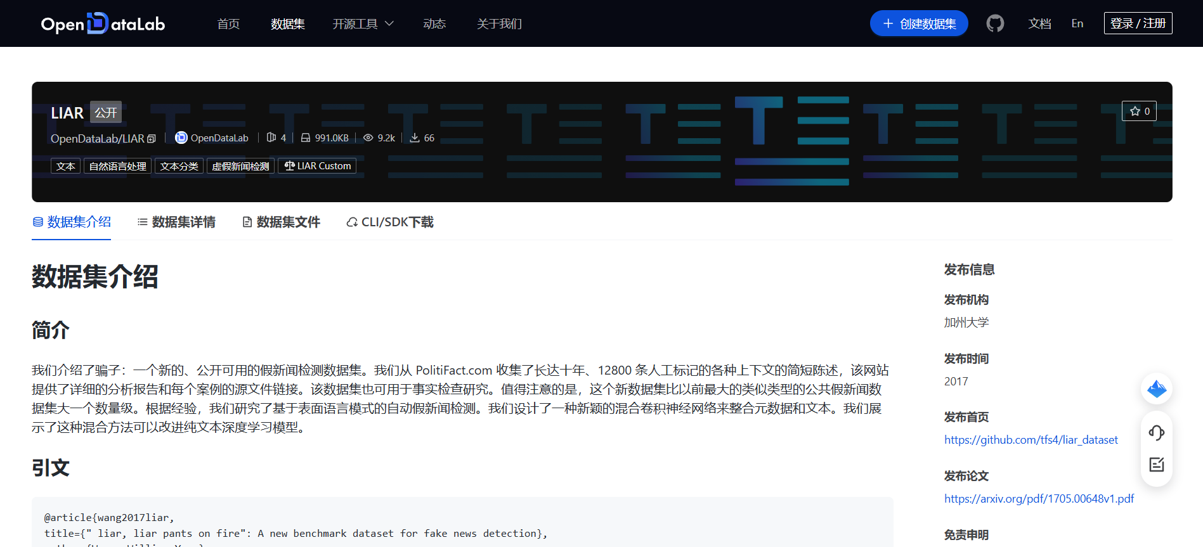Expand the 开源工具 dropdown menu
This screenshot has height=547, width=1203.
click(x=363, y=23)
